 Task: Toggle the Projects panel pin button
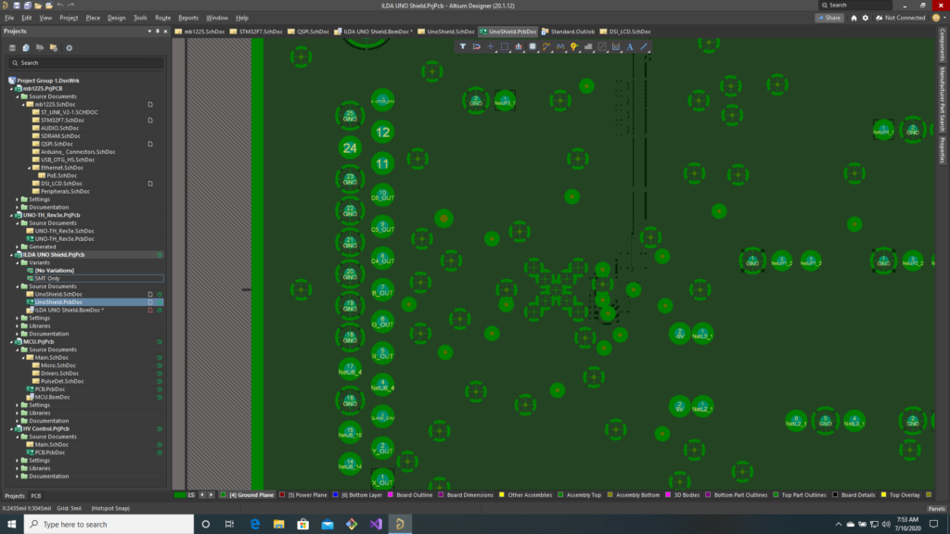pyautogui.click(x=157, y=32)
